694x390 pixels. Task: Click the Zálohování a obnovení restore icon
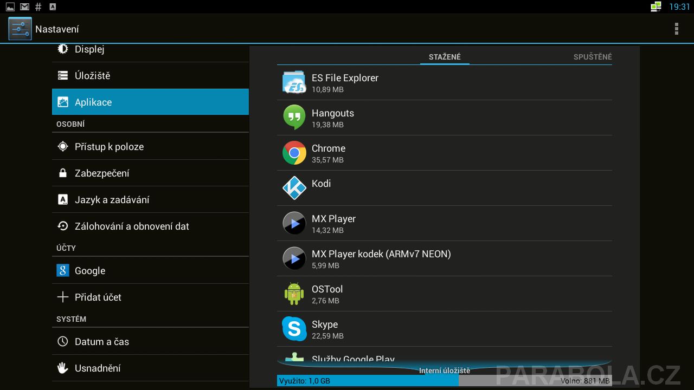tap(63, 226)
